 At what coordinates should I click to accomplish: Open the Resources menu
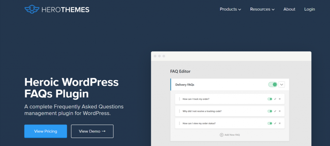pyautogui.click(x=262, y=9)
